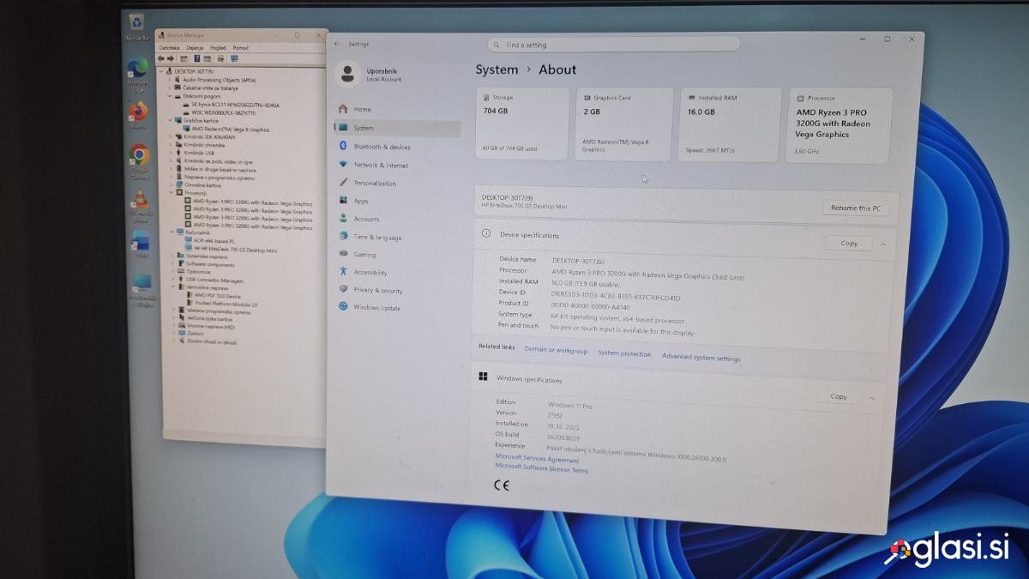The image size is (1029, 579).
Task: Open the Advanced system settings link
Action: 701,357
